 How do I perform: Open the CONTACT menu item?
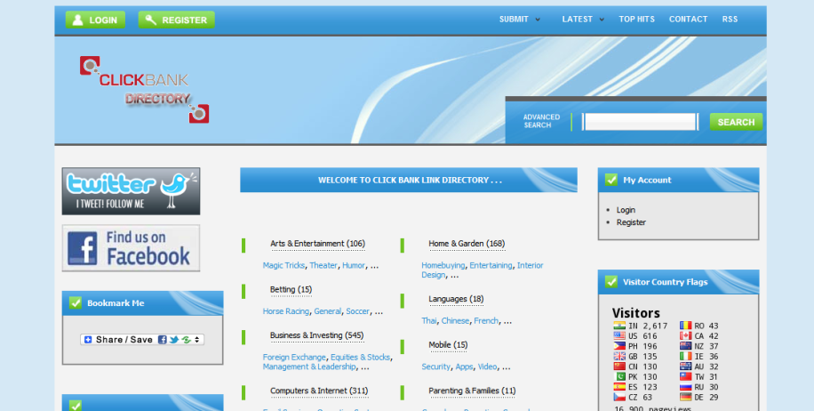(x=688, y=20)
